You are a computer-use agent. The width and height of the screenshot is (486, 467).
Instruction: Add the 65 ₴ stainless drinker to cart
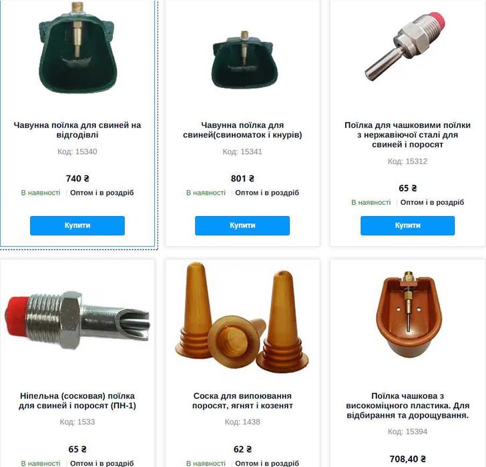coord(408,225)
